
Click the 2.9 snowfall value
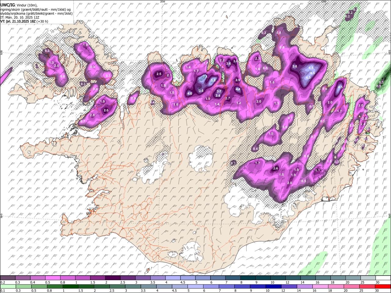(238, 80)
